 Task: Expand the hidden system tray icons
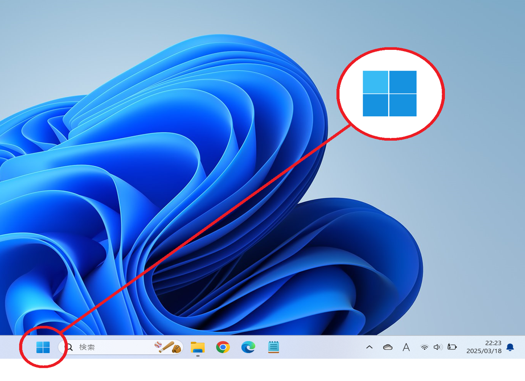(x=369, y=347)
